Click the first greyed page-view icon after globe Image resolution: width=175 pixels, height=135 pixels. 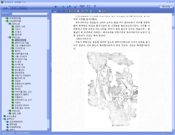click(x=59, y=12)
